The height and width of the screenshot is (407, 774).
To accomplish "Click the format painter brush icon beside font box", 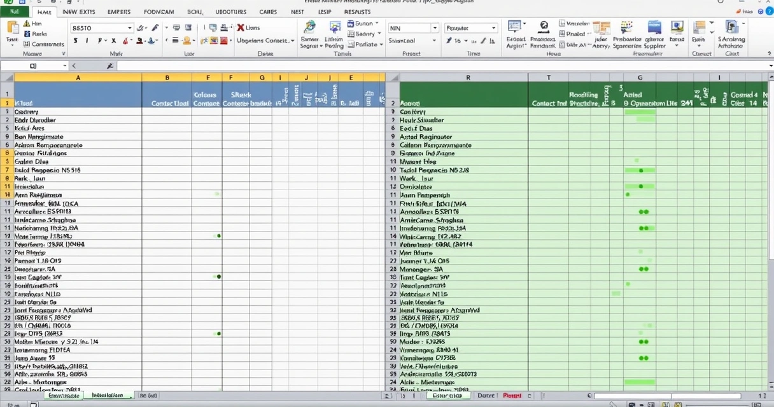I will coord(155,28).
